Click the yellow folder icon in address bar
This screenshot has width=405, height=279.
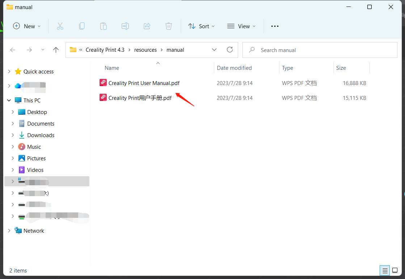tap(73, 50)
